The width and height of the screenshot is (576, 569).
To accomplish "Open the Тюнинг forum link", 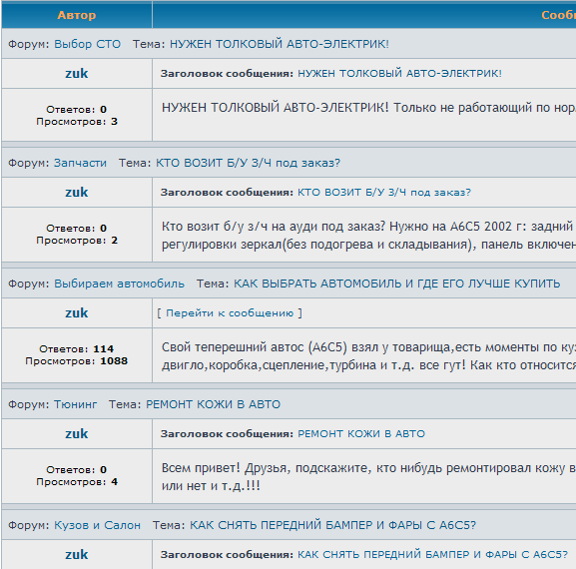I will tap(75, 404).
